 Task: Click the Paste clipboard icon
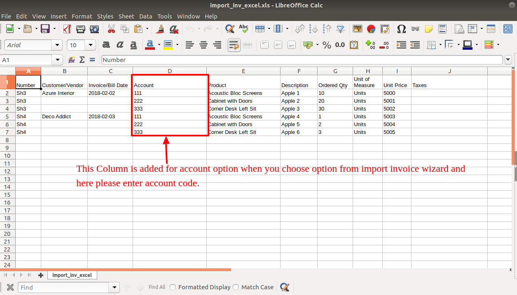point(138,29)
